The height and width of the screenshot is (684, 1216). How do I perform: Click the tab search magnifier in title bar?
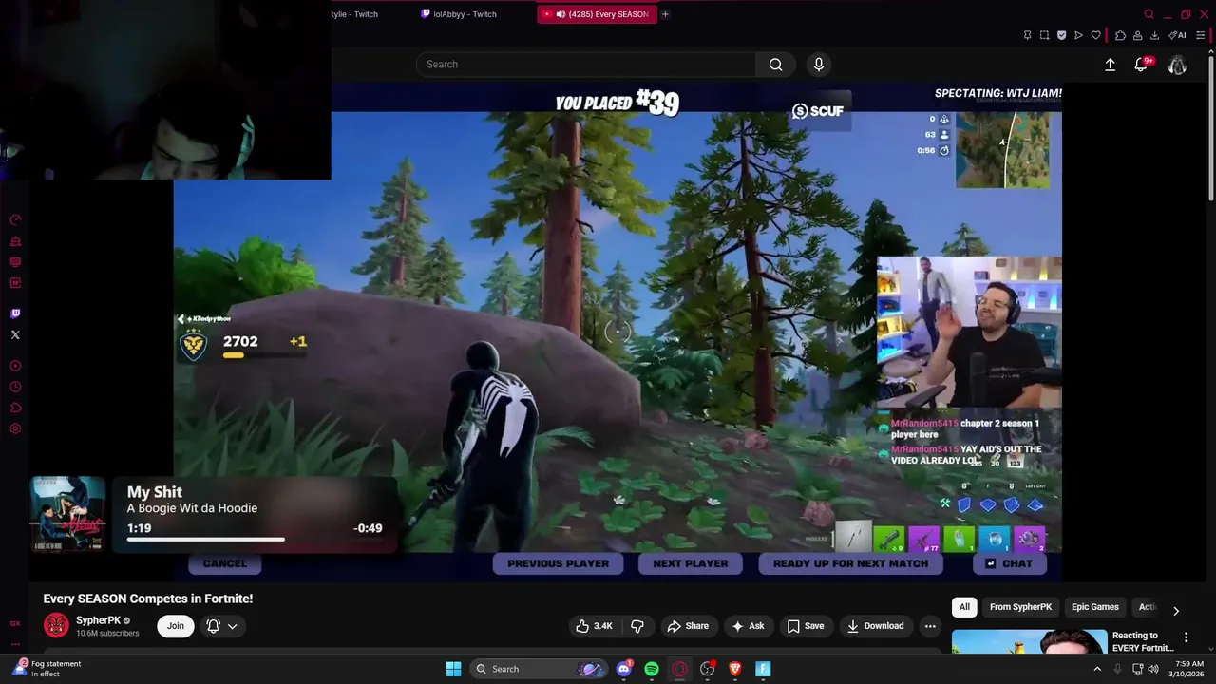1149,14
